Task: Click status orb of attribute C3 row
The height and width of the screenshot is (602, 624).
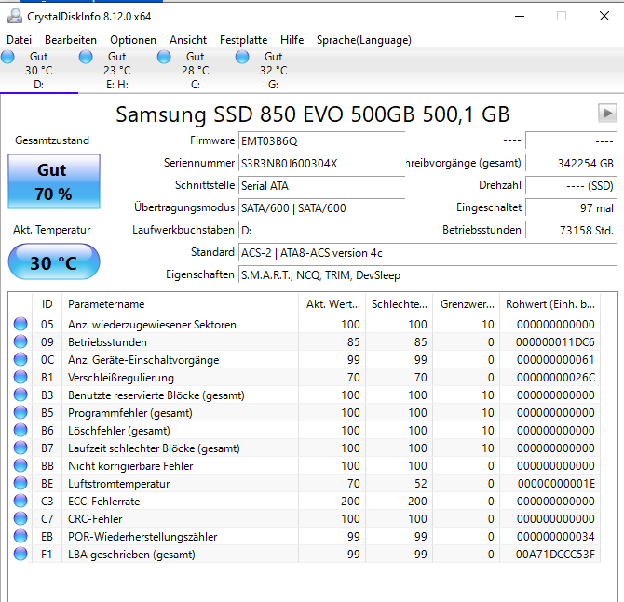Action: 20,501
